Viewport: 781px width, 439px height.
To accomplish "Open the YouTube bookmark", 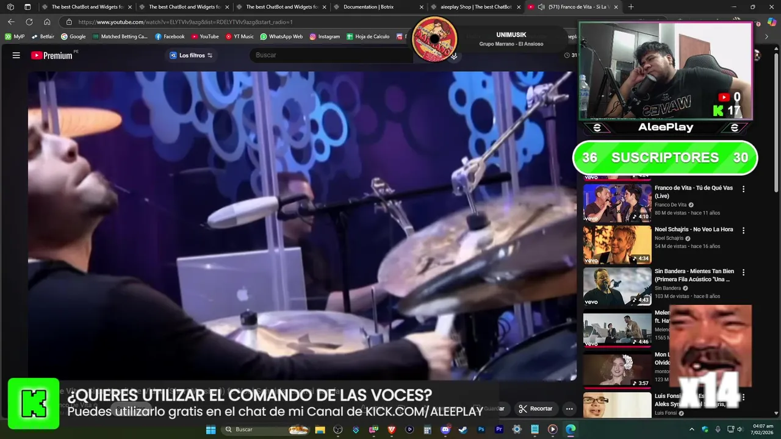I will click(205, 37).
